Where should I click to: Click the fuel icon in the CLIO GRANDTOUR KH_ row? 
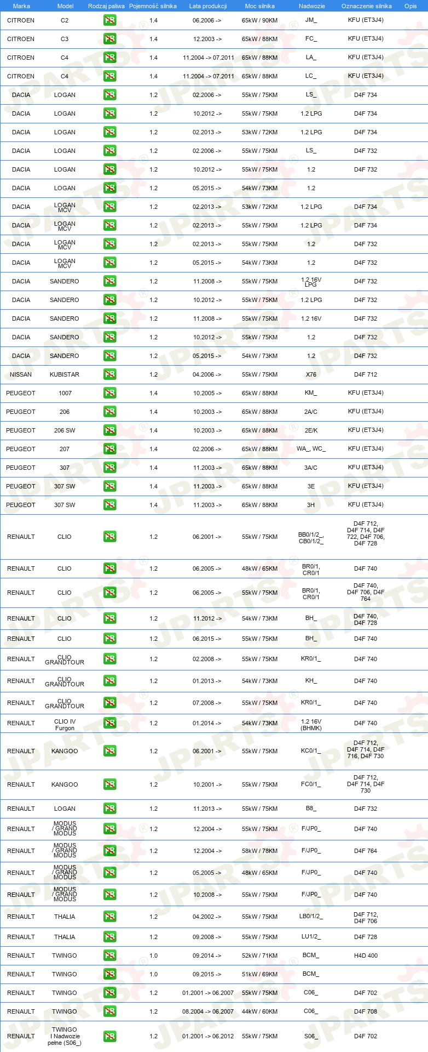point(110,681)
